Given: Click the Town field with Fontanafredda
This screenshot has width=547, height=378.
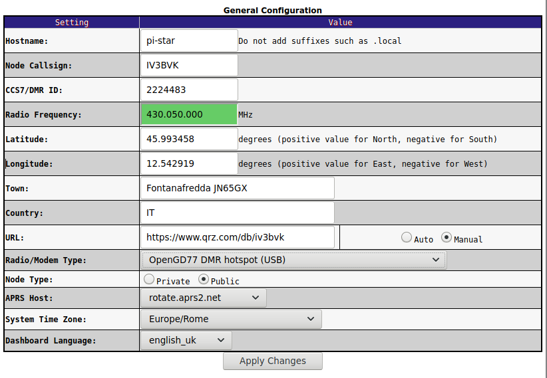Looking at the screenshot, I should click(x=237, y=188).
